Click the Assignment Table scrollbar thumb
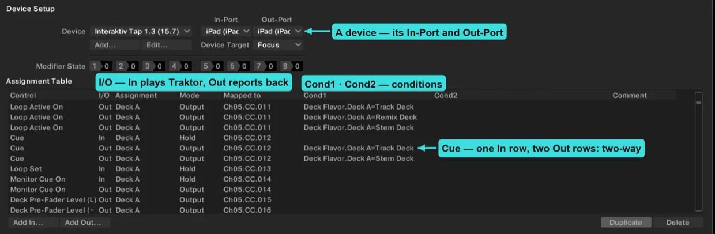This screenshot has height=234, width=715. 699,103
